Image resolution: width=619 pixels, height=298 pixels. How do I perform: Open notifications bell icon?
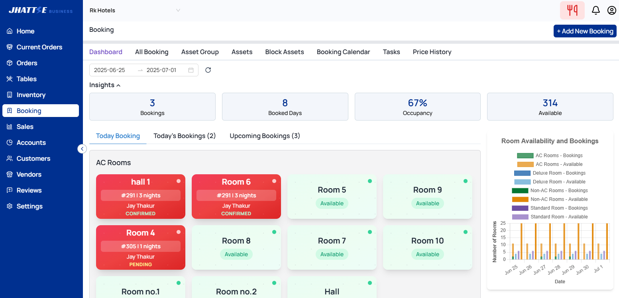pyautogui.click(x=596, y=10)
